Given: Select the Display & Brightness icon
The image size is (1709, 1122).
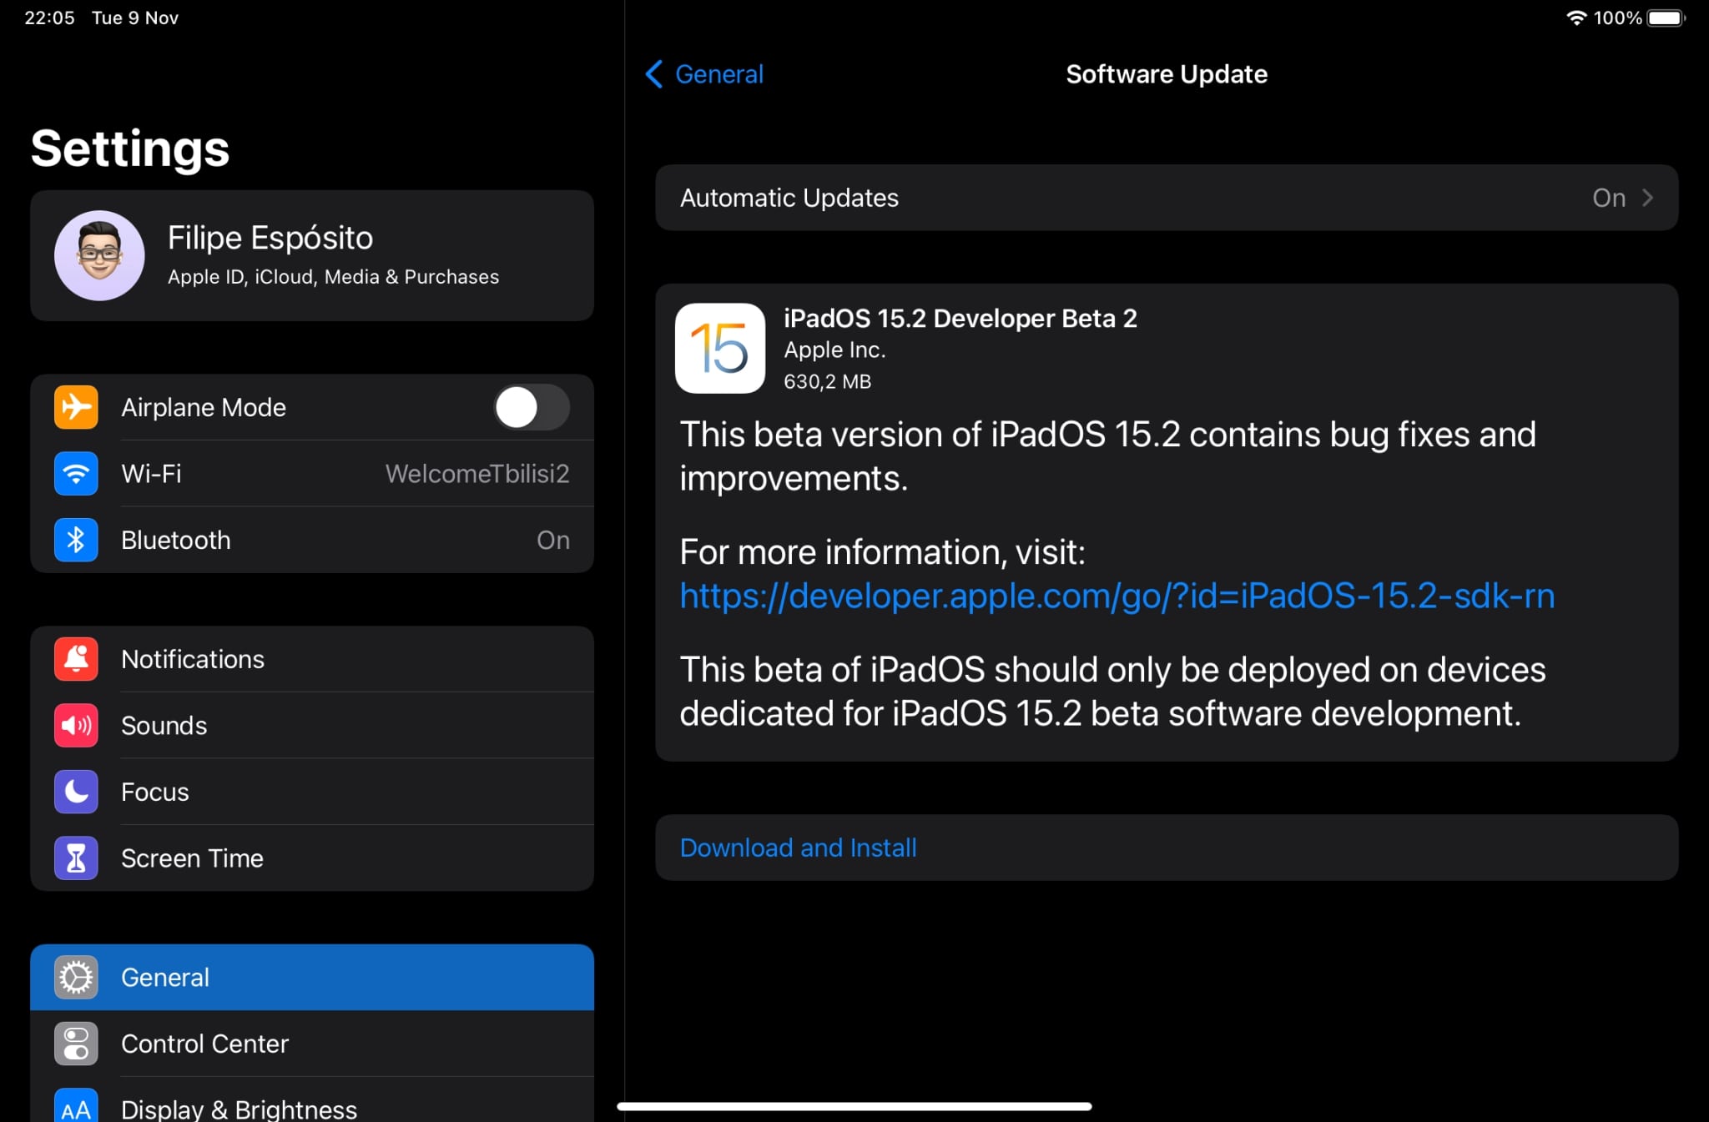Looking at the screenshot, I should (76, 1108).
